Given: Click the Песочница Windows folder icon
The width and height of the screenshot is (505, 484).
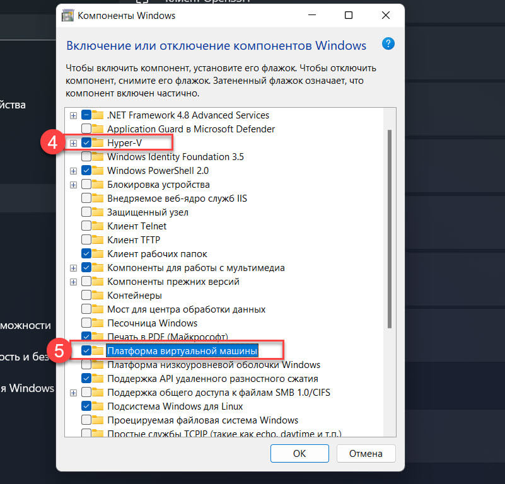Looking at the screenshot, I should (x=98, y=323).
